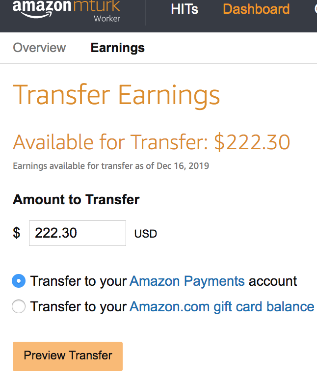Click the Available for Transfer $222.30 text
The width and height of the screenshot is (317, 381).
coord(151,142)
